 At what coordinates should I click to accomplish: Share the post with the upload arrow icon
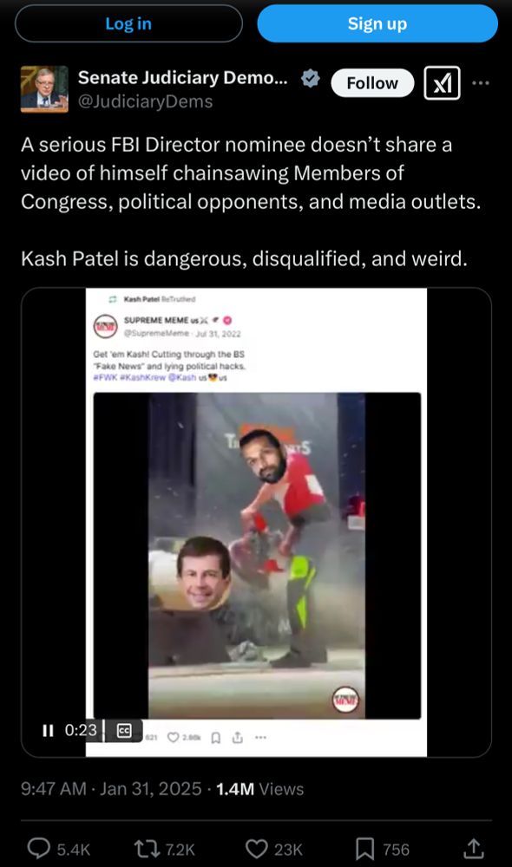coord(473,848)
